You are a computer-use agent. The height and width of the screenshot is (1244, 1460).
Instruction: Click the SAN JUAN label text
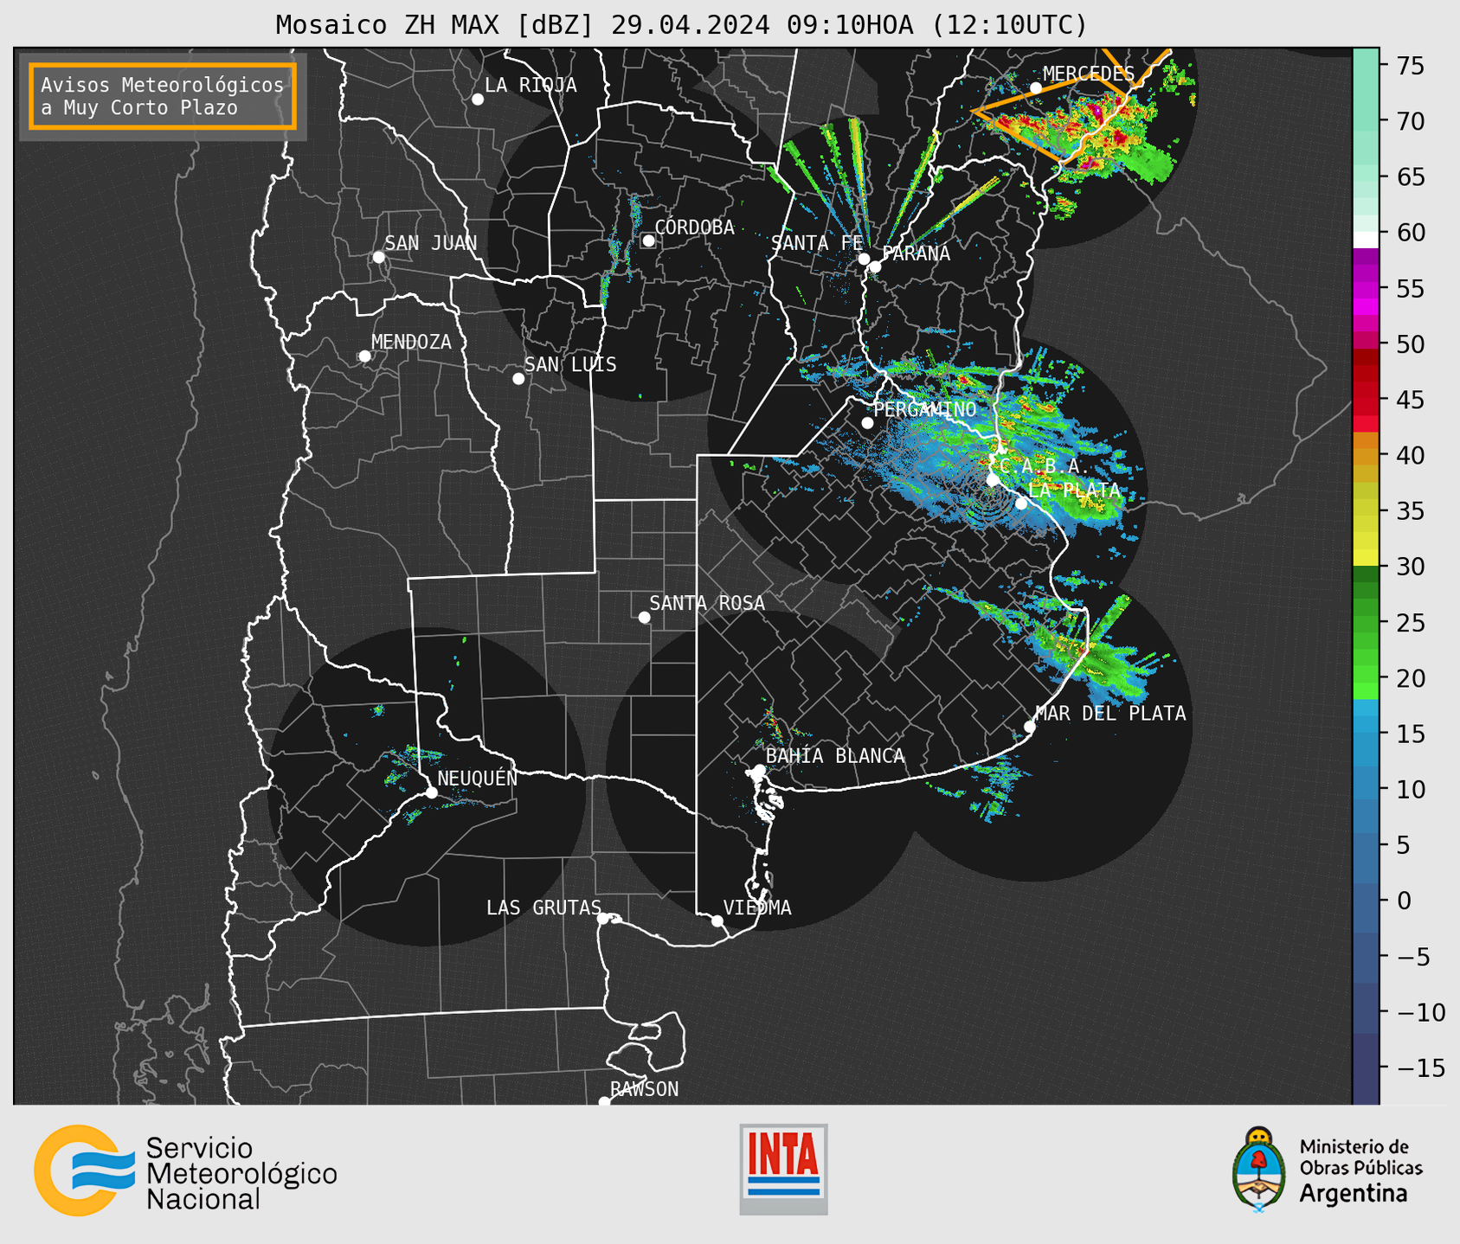point(431,243)
